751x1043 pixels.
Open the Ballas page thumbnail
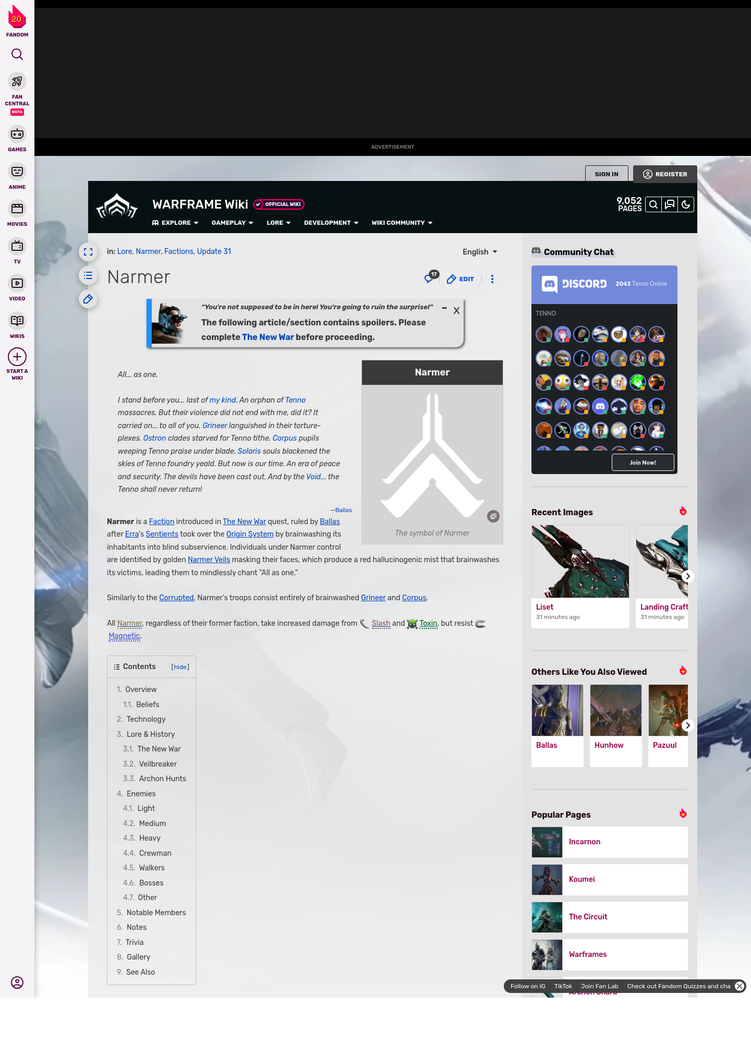pyautogui.click(x=558, y=710)
